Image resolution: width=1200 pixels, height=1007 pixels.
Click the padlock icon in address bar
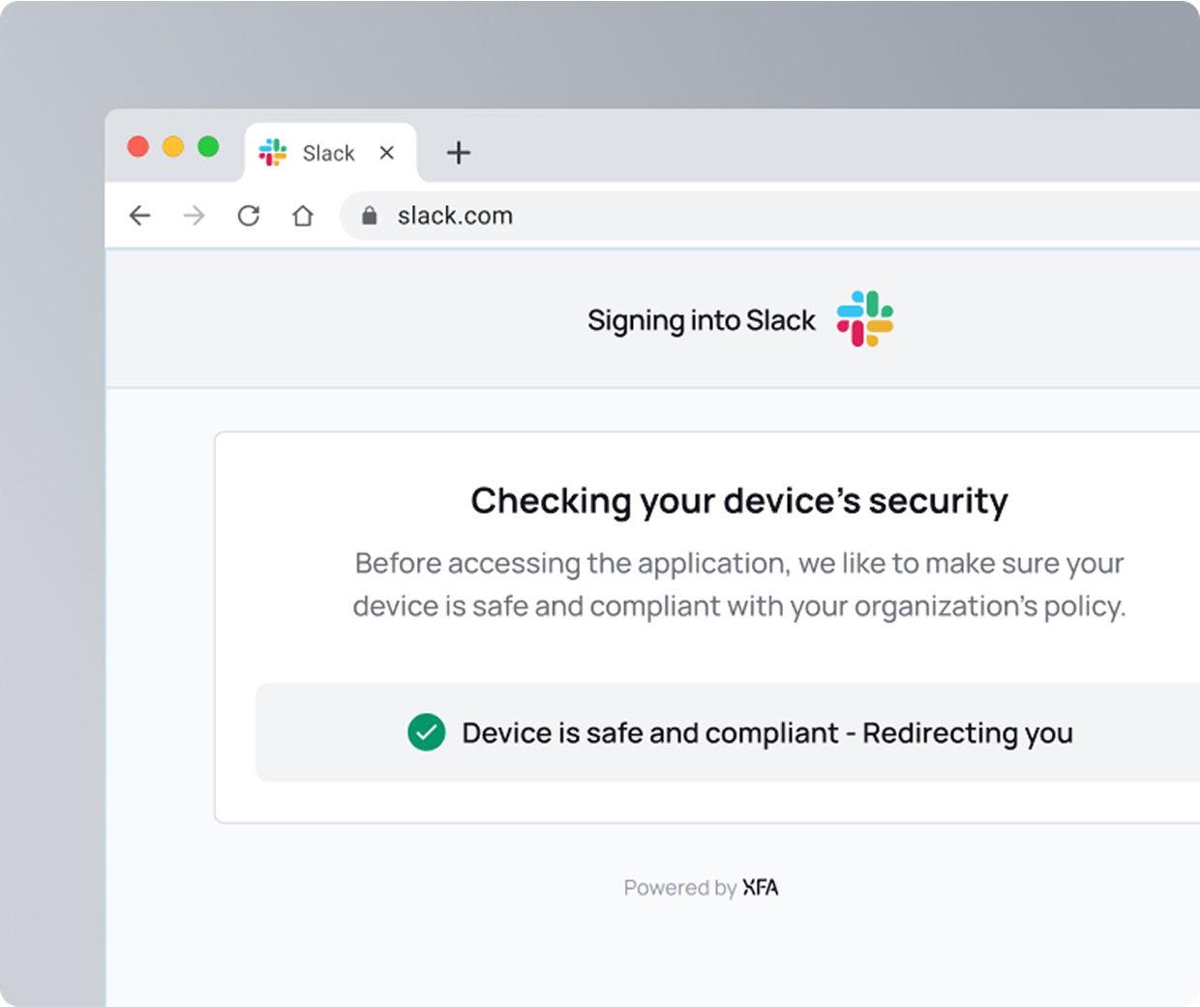tap(369, 216)
